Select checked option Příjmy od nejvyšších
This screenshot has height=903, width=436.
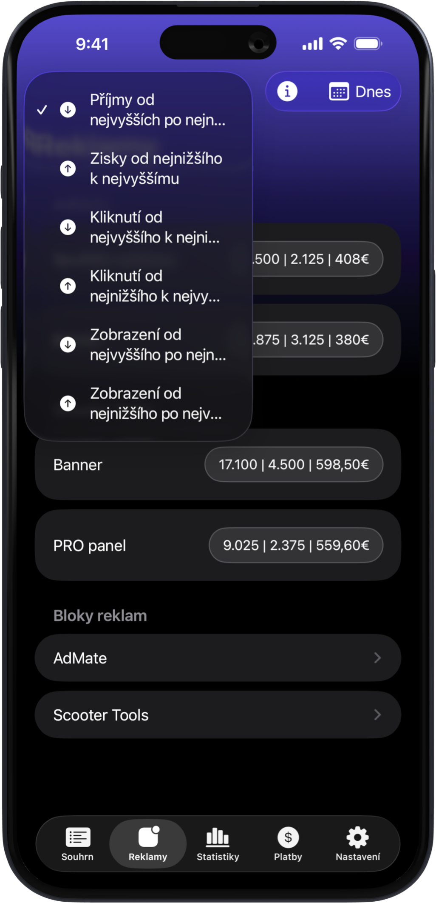pyautogui.click(x=157, y=110)
